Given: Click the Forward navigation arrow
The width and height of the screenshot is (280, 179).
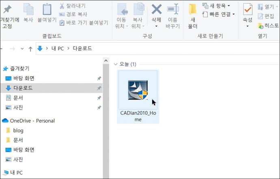Looking at the screenshot, I should pyautogui.click(x=12, y=49).
